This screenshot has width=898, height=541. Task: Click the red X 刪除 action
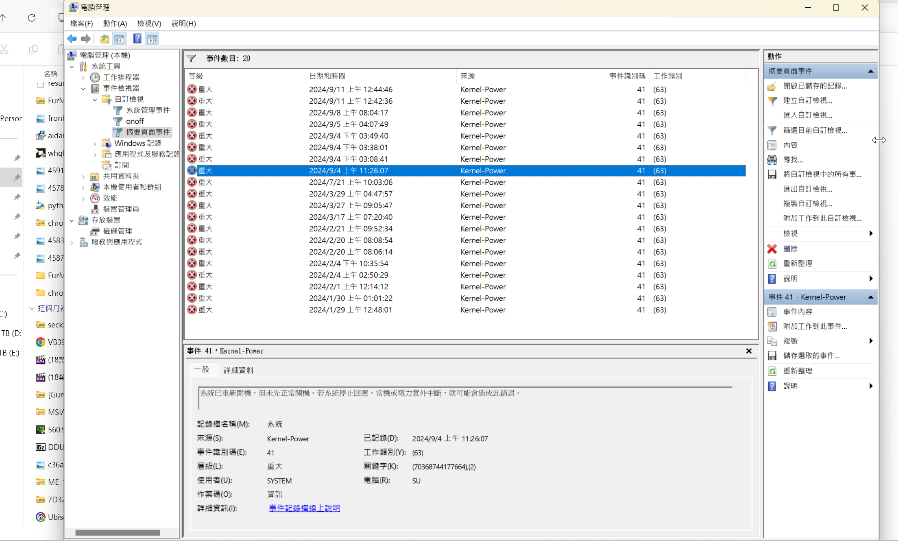790,249
